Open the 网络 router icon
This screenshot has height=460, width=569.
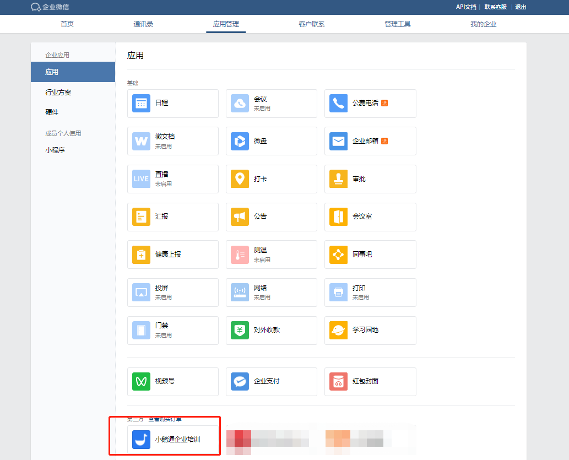[x=240, y=293]
